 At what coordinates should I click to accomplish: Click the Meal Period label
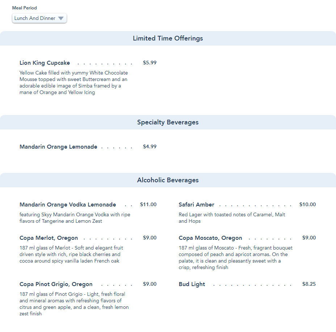pos(25,8)
